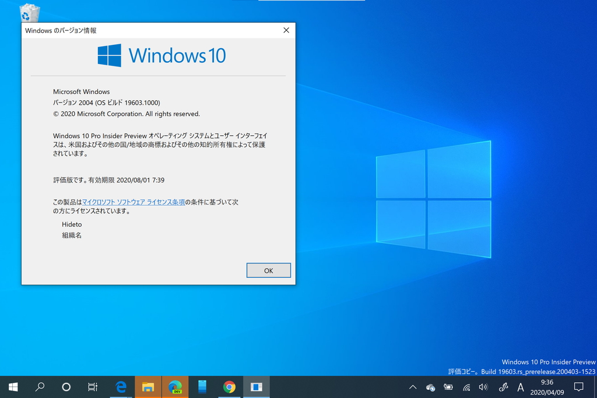Open the Microsoft software license terms link
The width and height of the screenshot is (597, 398).
tap(134, 202)
